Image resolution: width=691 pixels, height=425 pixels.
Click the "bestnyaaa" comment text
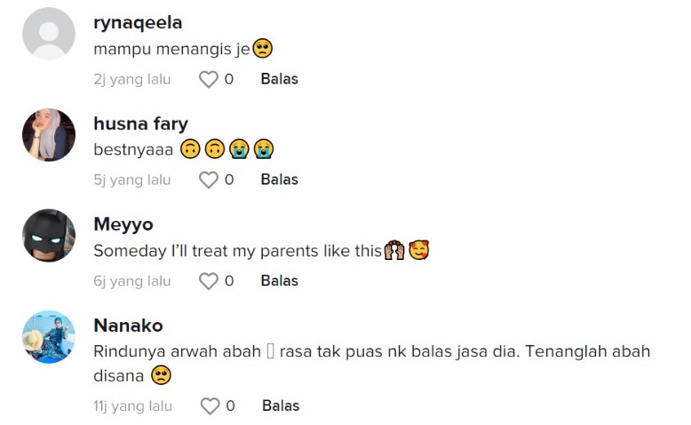(x=133, y=150)
